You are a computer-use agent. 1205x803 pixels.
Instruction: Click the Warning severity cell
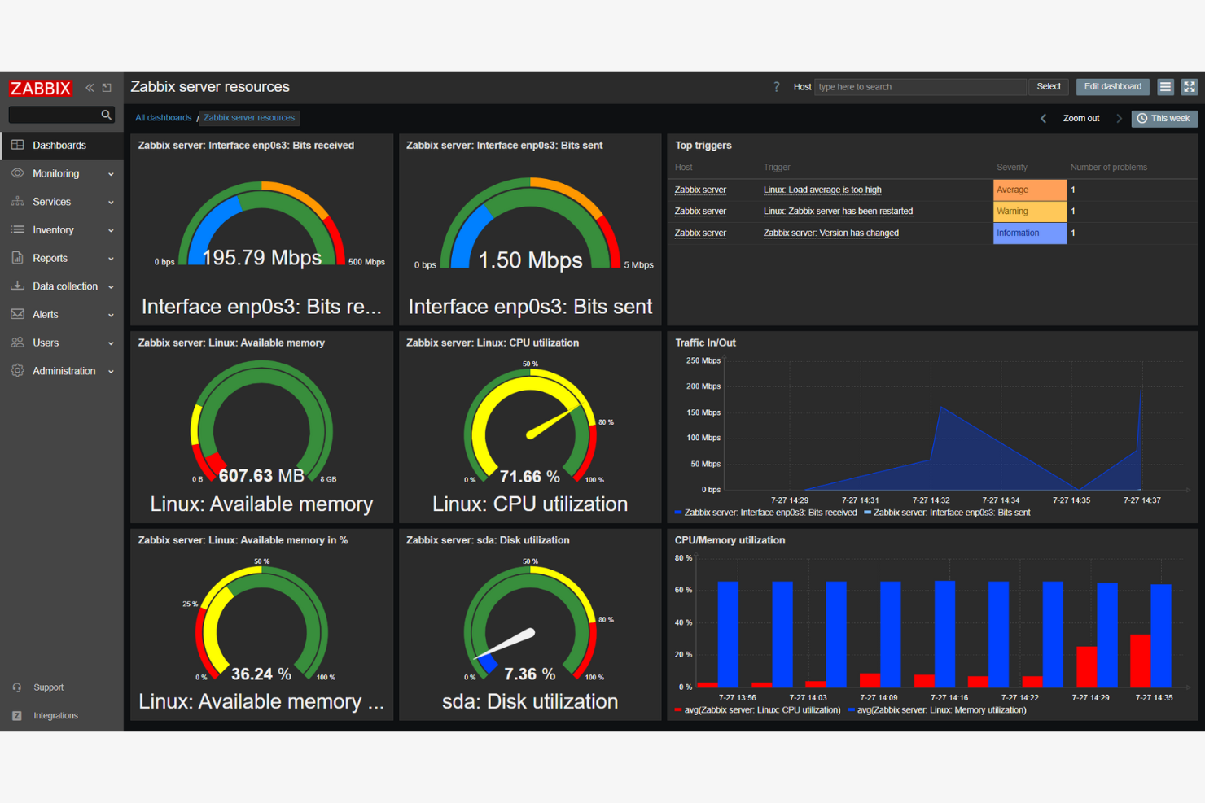click(1030, 211)
